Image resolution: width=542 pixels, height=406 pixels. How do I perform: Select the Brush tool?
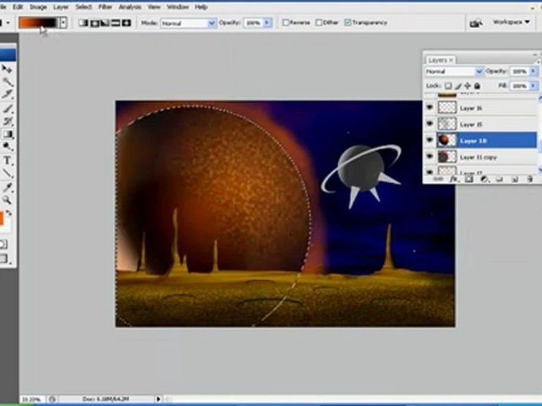click(7, 109)
